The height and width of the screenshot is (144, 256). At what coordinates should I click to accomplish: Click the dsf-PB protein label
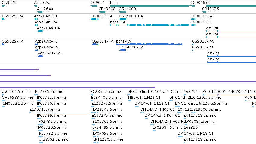point(213,53)
